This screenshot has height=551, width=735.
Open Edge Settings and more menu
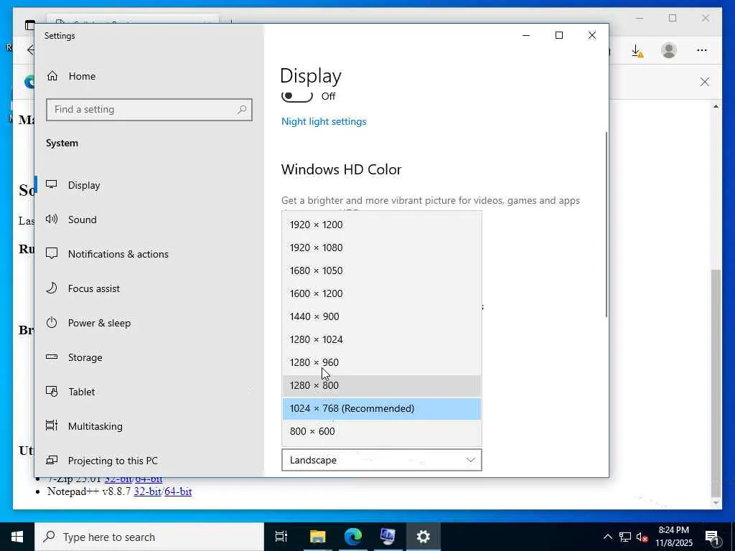(x=701, y=50)
